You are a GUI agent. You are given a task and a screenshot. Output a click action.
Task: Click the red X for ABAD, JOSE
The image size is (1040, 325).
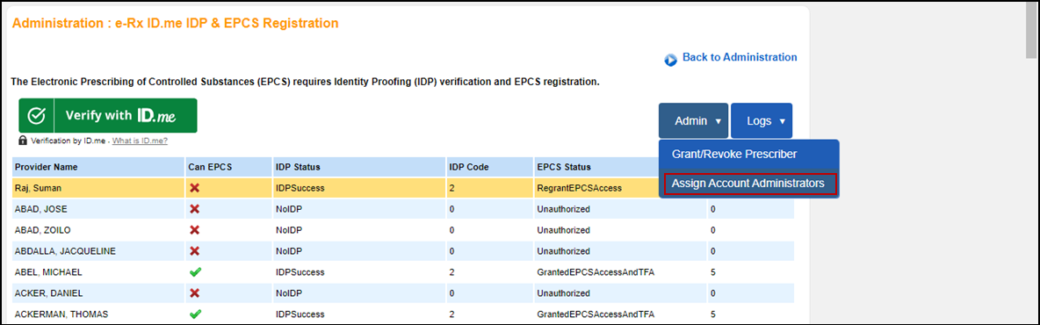[194, 209]
